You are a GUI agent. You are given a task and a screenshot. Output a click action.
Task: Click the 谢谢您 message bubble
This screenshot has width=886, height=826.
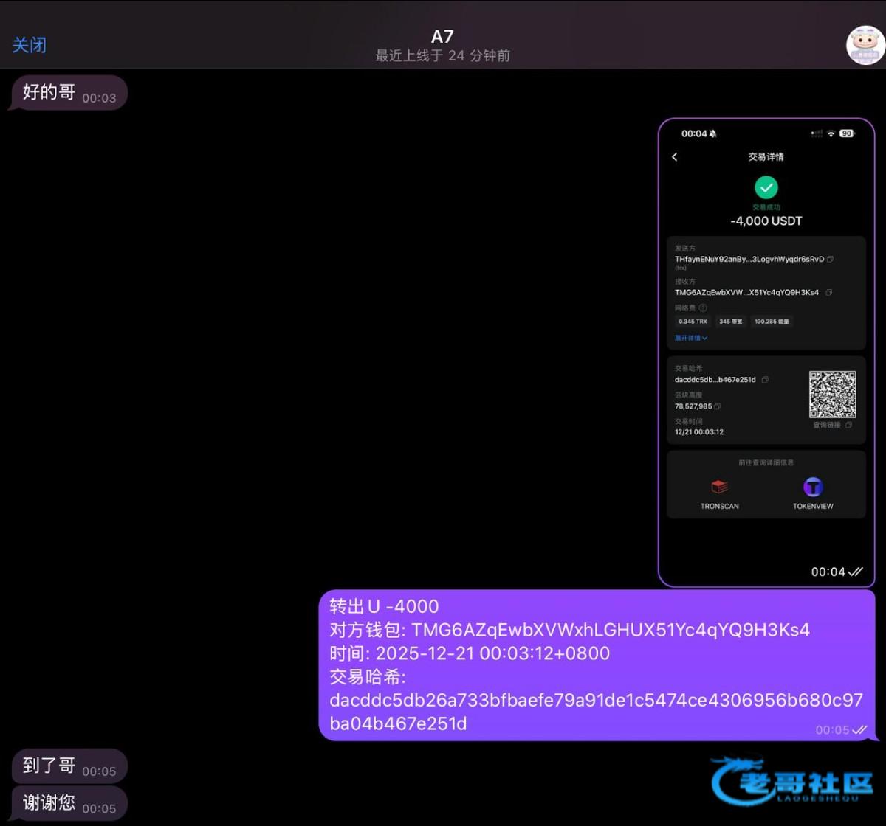click(68, 803)
